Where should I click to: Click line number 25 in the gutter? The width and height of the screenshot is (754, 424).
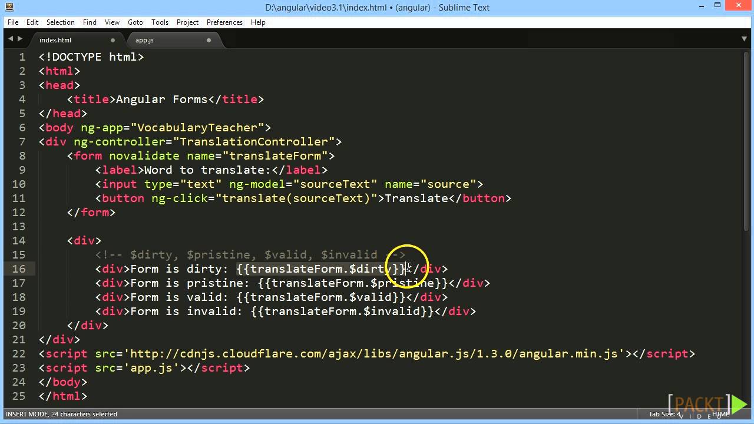pyautogui.click(x=19, y=396)
